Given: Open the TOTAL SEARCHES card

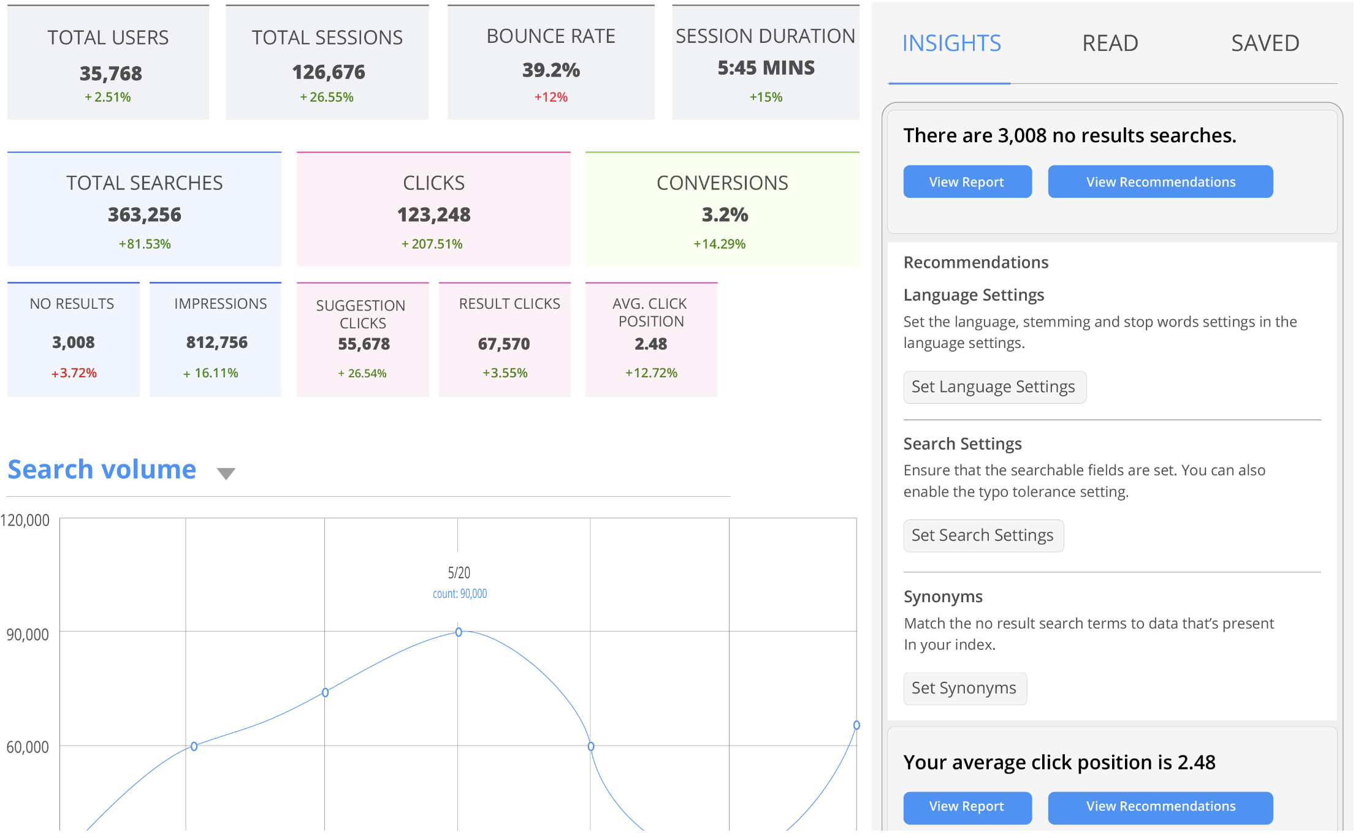Looking at the screenshot, I should point(145,209).
